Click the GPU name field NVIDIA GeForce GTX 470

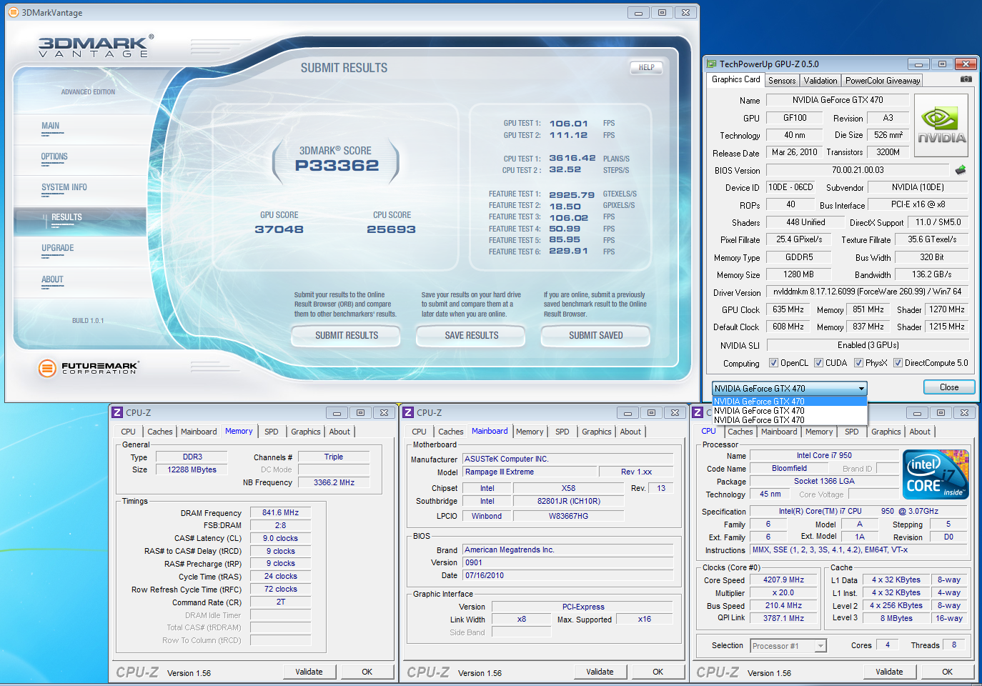837,100
